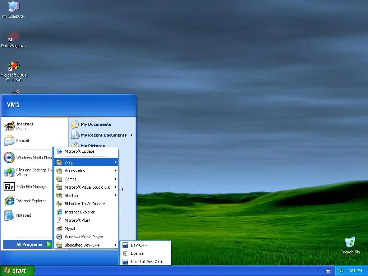Click the Microsoft Plus! icon
Viewport: 368px width, 276px height.
[59, 220]
